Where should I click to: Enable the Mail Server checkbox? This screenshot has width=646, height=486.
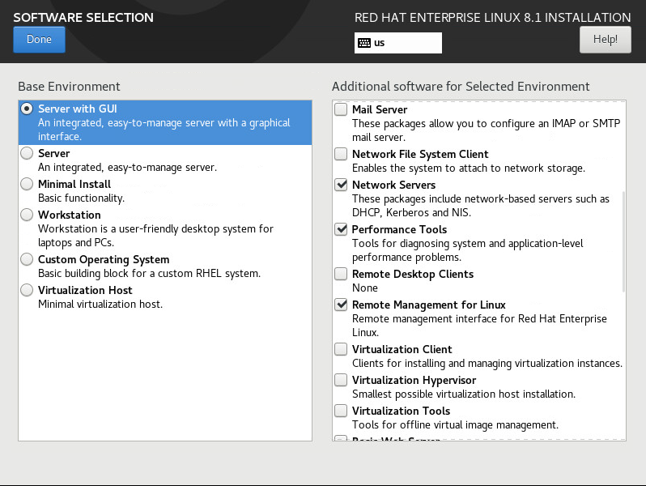click(341, 109)
